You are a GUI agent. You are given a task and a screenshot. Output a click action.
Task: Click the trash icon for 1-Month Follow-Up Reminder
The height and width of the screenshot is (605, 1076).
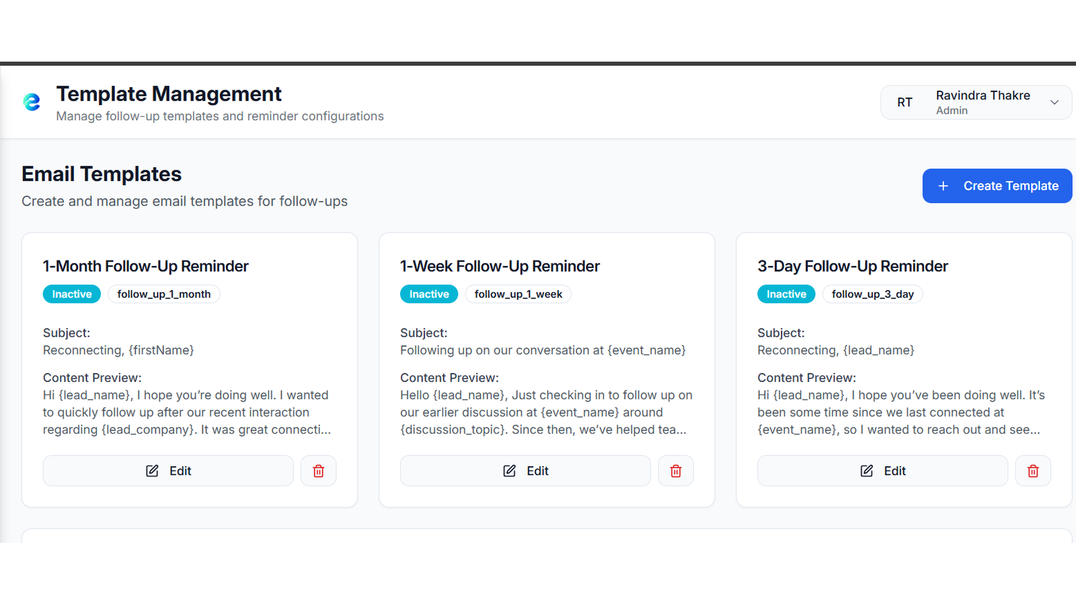click(x=318, y=471)
